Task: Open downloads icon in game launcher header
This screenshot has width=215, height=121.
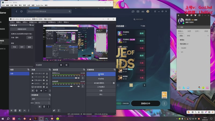Action: click(x=143, y=12)
